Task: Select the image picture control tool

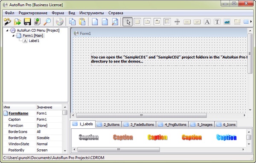Action: pyautogui.click(x=227, y=21)
